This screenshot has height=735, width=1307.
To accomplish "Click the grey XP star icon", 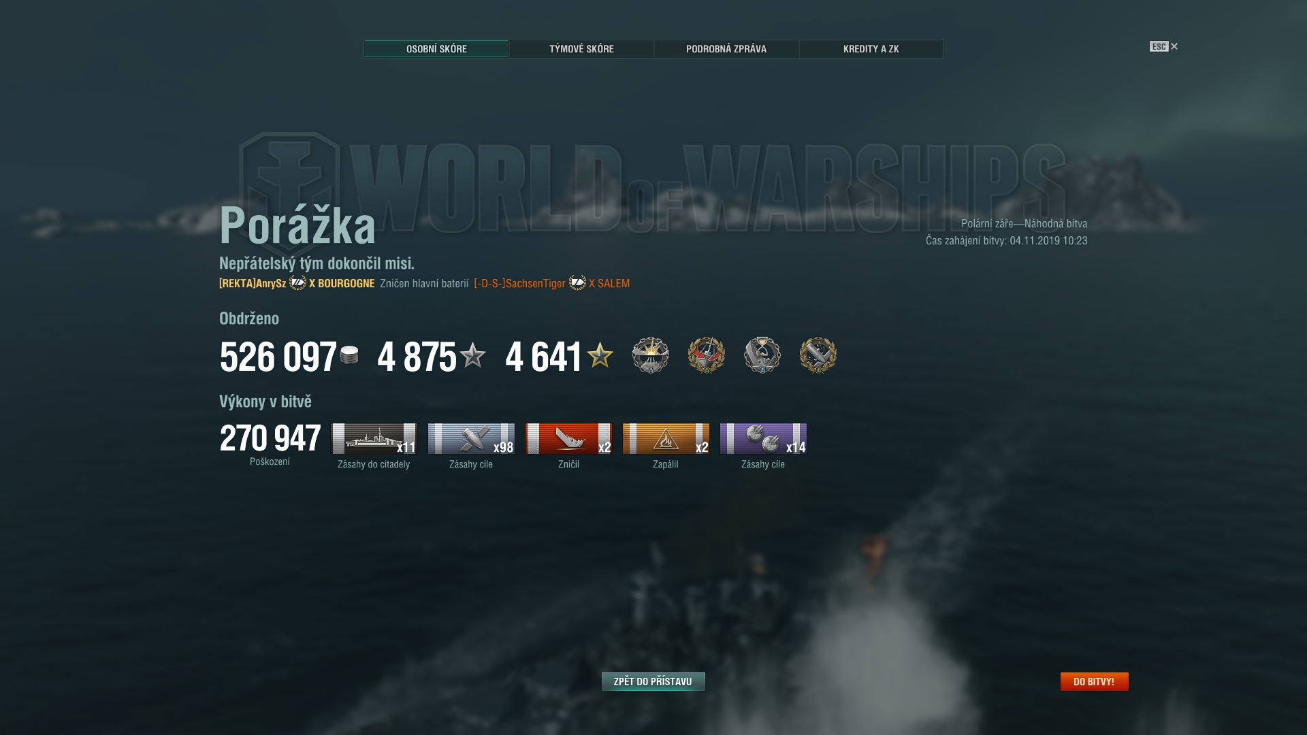I will pos(472,355).
